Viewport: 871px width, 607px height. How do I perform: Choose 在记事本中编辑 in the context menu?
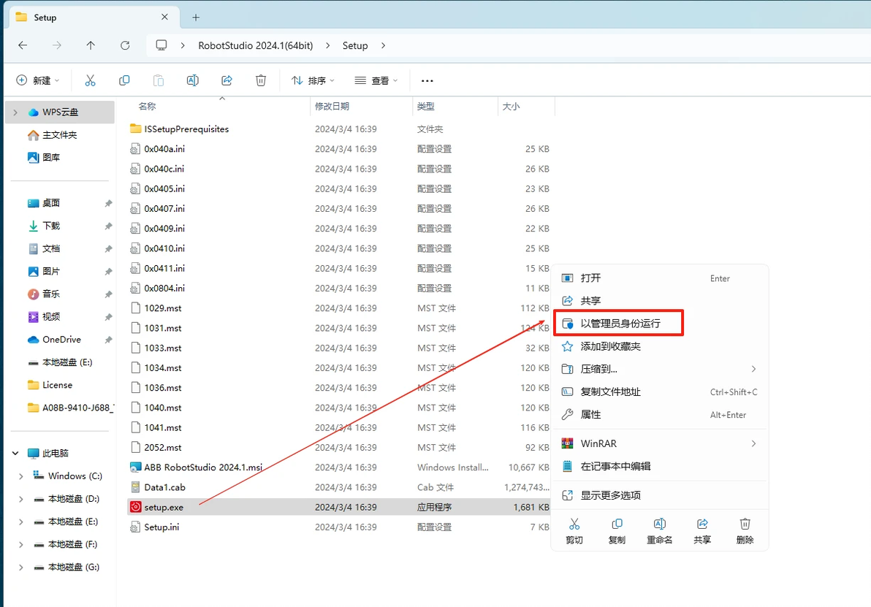(x=660, y=466)
